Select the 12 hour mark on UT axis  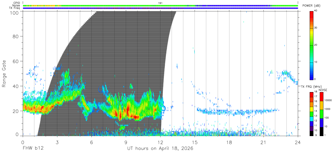(x=160, y=142)
